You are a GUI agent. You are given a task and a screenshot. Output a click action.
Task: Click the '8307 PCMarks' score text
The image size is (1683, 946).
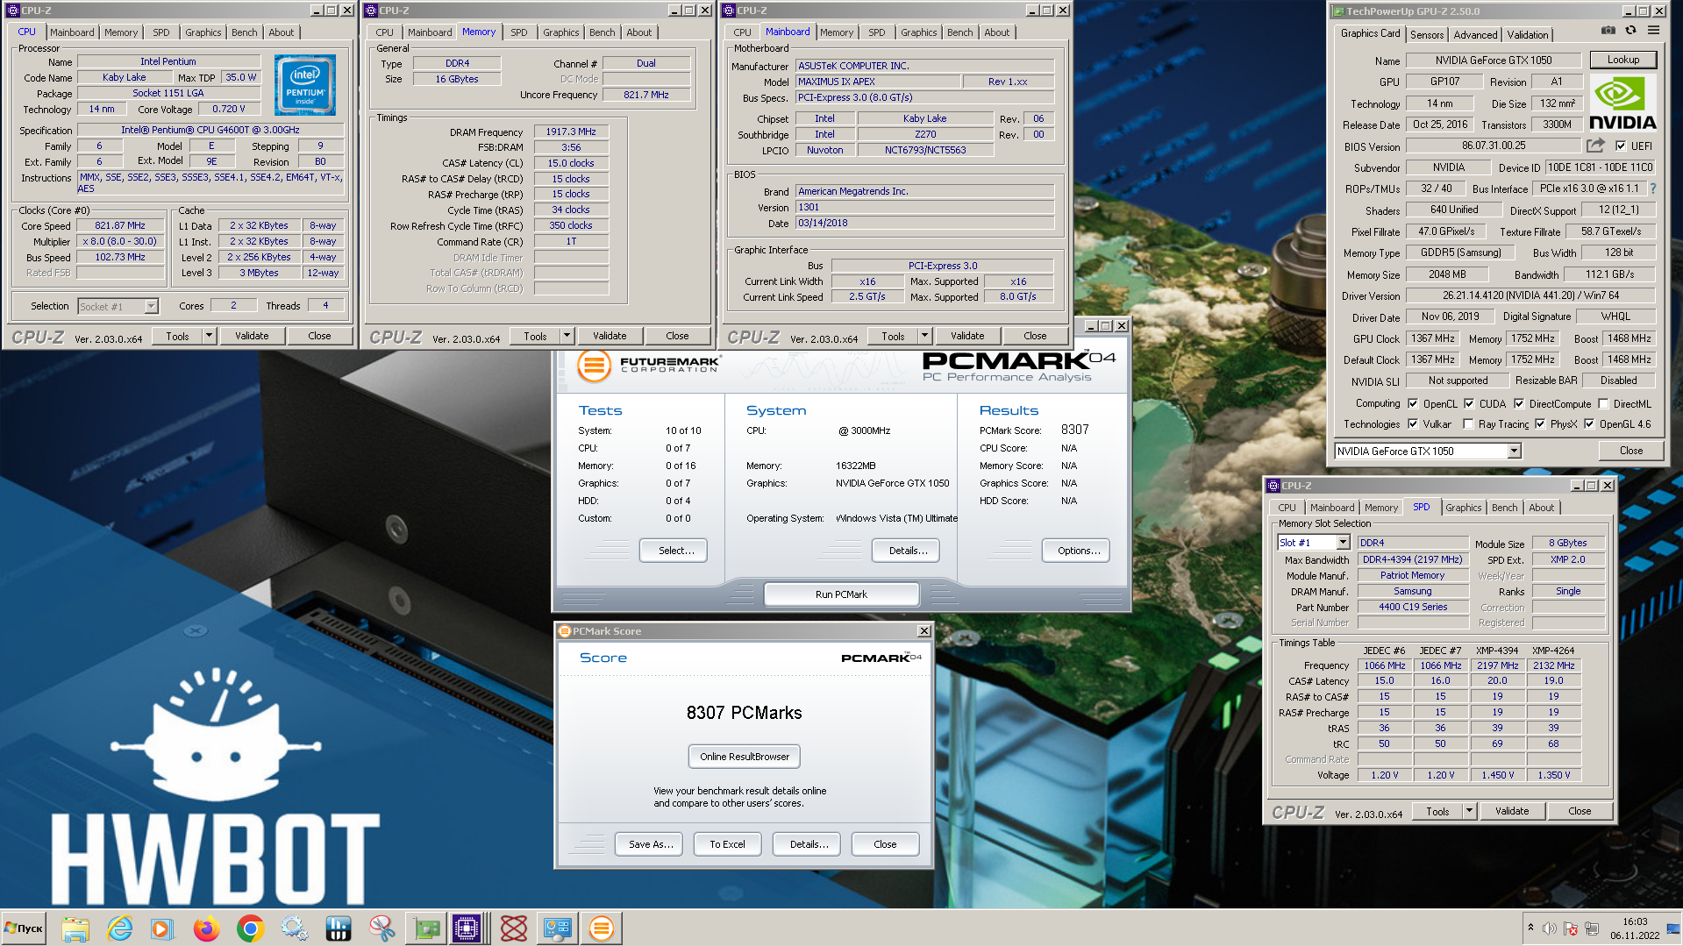[x=744, y=713]
